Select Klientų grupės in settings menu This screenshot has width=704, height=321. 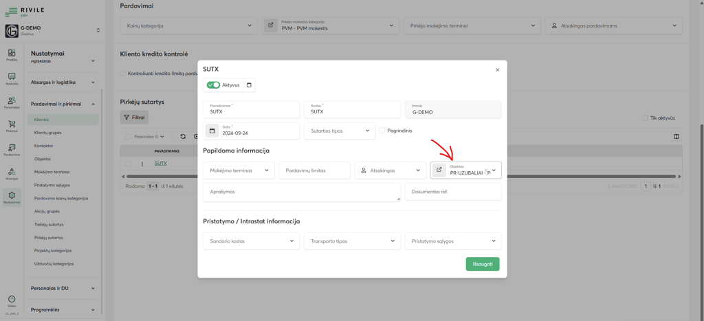click(48, 133)
